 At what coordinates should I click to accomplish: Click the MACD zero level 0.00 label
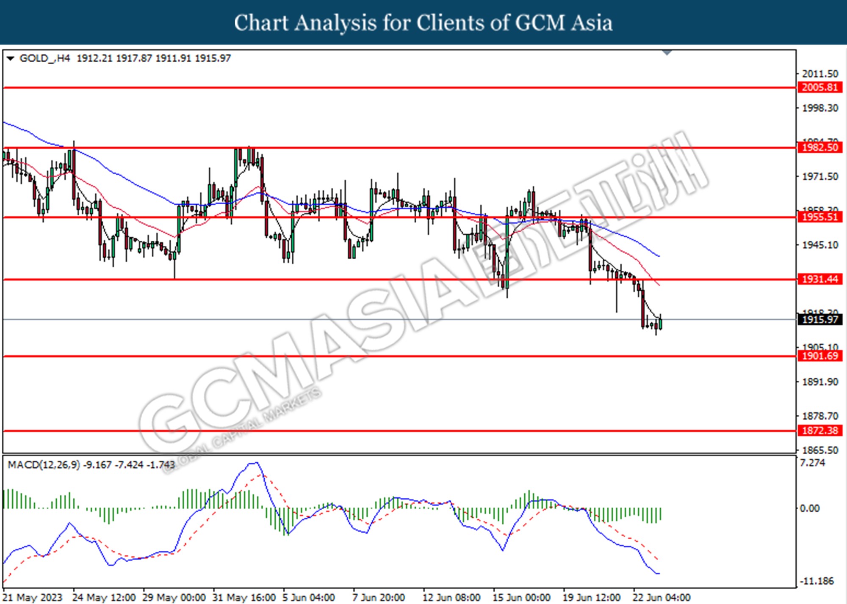click(810, 508)
